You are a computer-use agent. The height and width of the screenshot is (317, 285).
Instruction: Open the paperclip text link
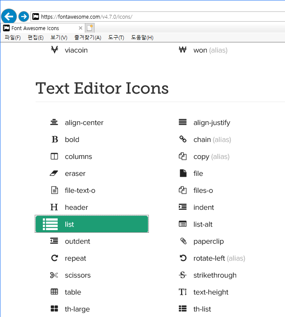pos(209,242)
